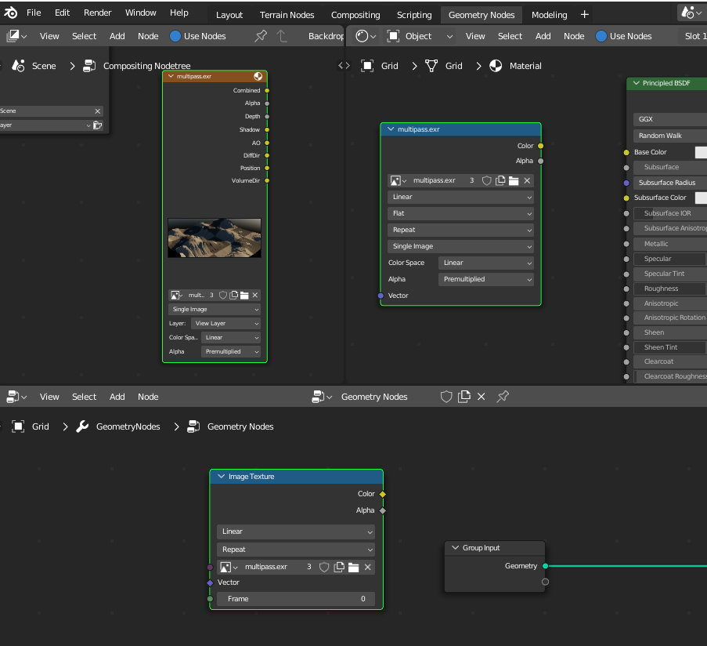Toggle Use Nodes in shader editor header

pyautogui.click(x=623, y=36)
